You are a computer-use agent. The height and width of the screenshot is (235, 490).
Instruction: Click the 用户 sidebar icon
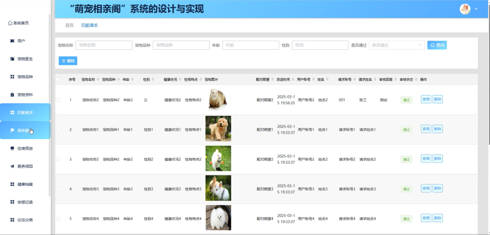12,41
